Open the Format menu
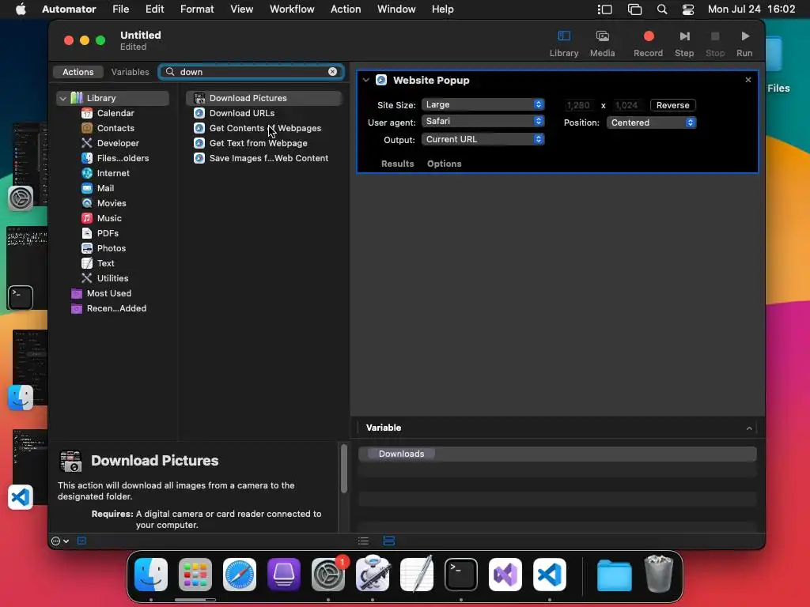This screenshot has width=810, height=607. (x=197, y=9)
